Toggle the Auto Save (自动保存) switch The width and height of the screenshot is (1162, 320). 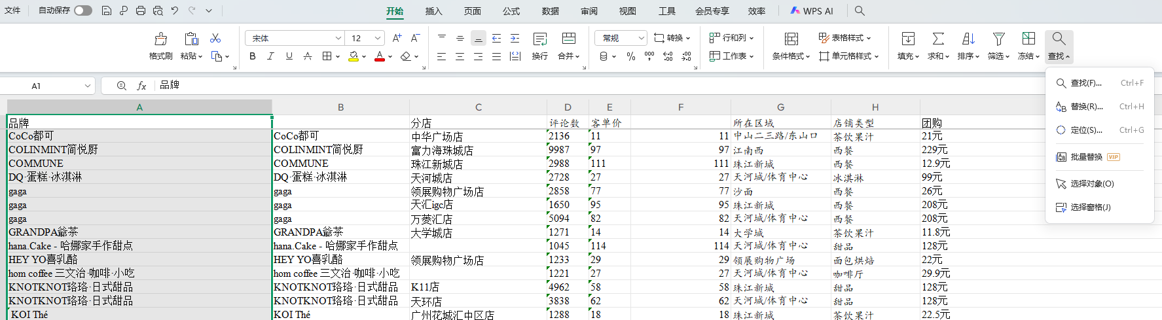click(83, 10)
